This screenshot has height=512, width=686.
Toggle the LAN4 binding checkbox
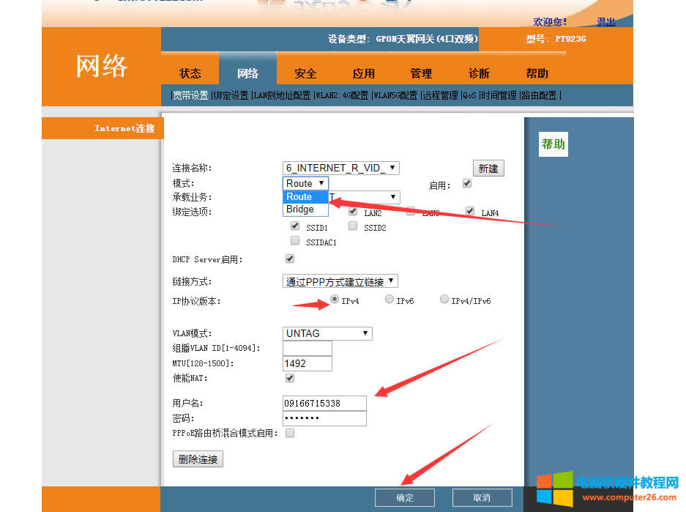coord(471,212)
